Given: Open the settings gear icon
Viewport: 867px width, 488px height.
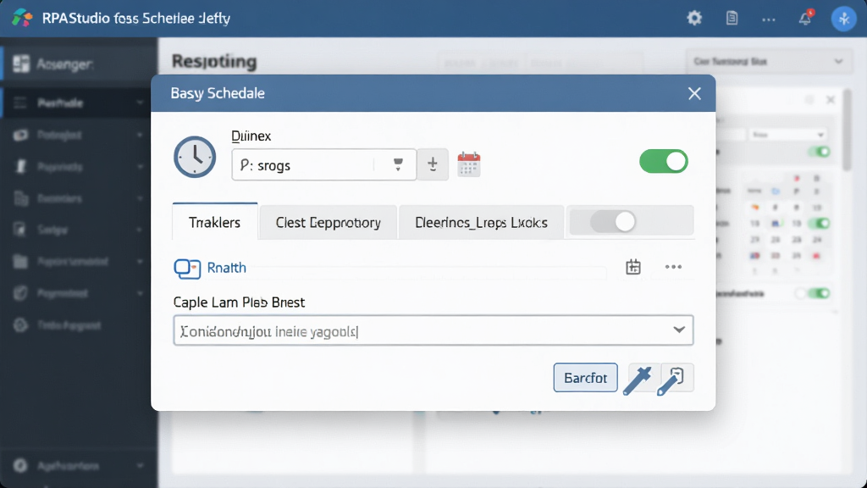Looking at the screenshot, I should (x=694, y=19).
